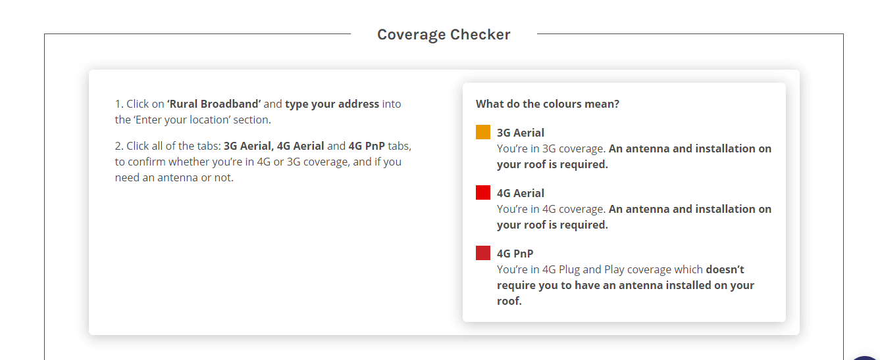Select the 4G PnP legend title

(x=515, y=254)
